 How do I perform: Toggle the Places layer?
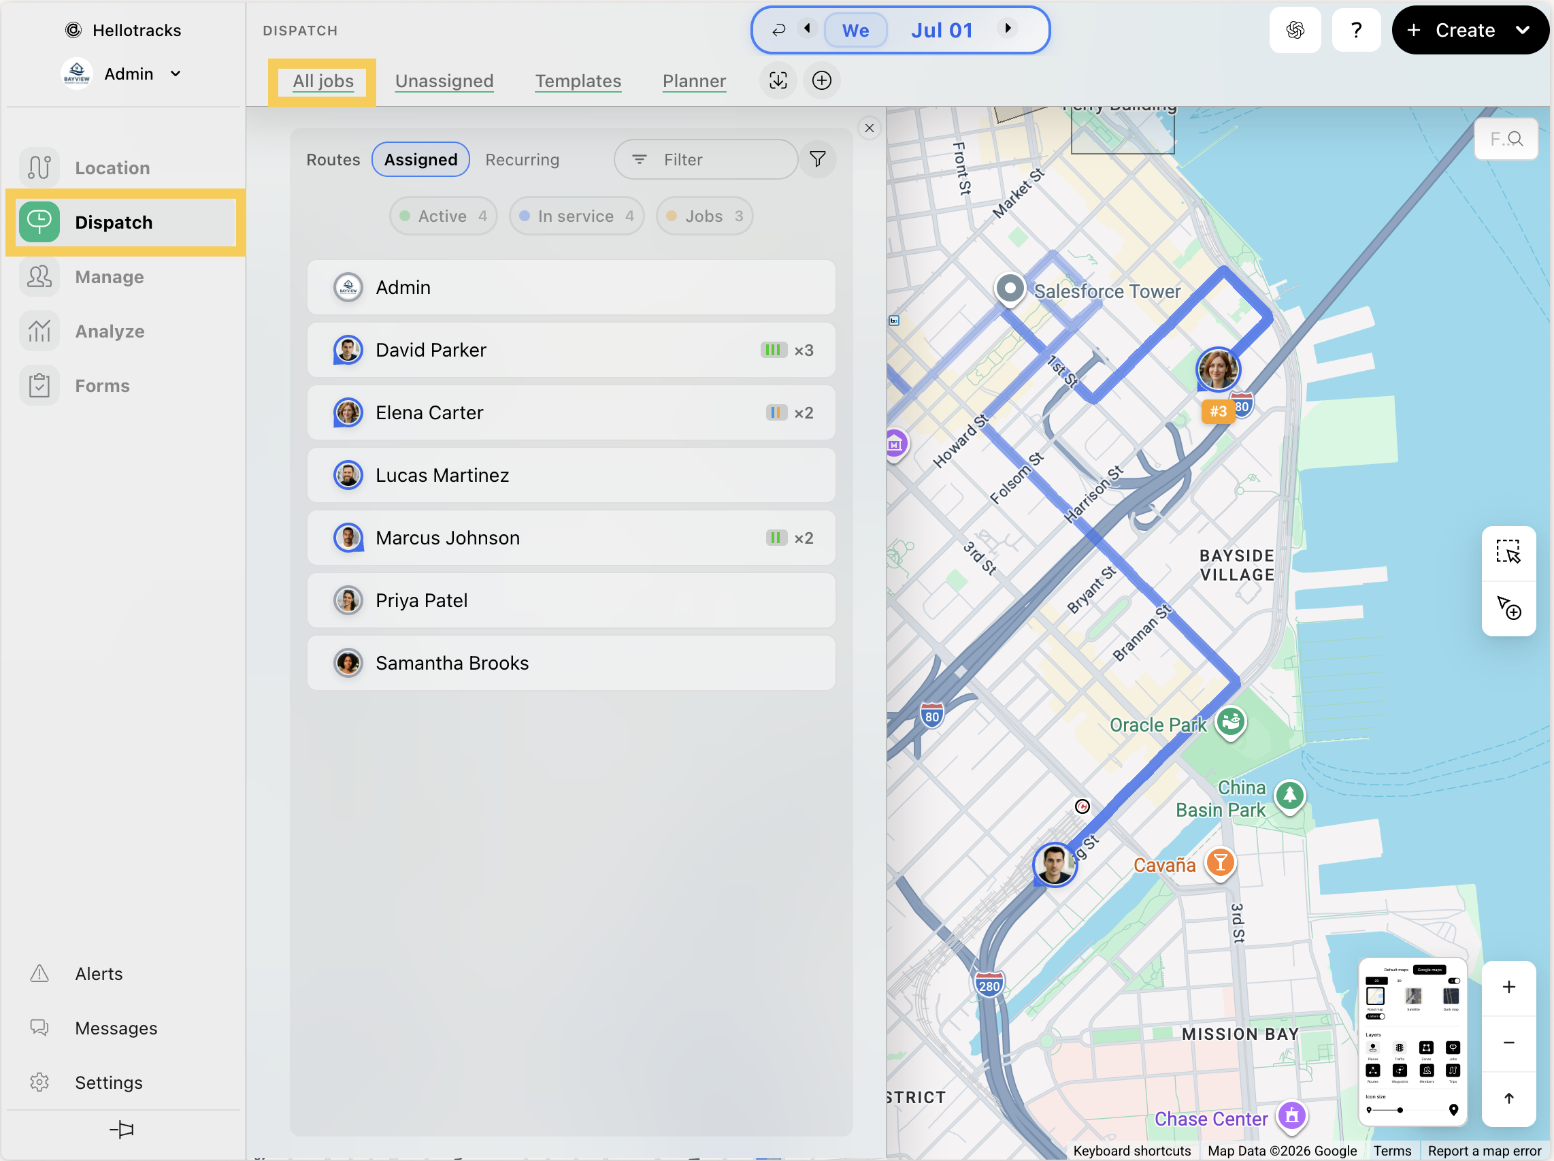click(1373, 1048)
